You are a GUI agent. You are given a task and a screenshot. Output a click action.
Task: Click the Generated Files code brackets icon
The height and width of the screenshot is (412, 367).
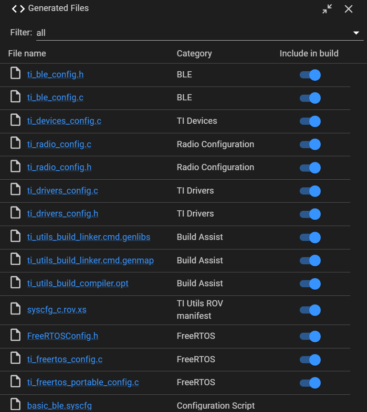(18, 9)
